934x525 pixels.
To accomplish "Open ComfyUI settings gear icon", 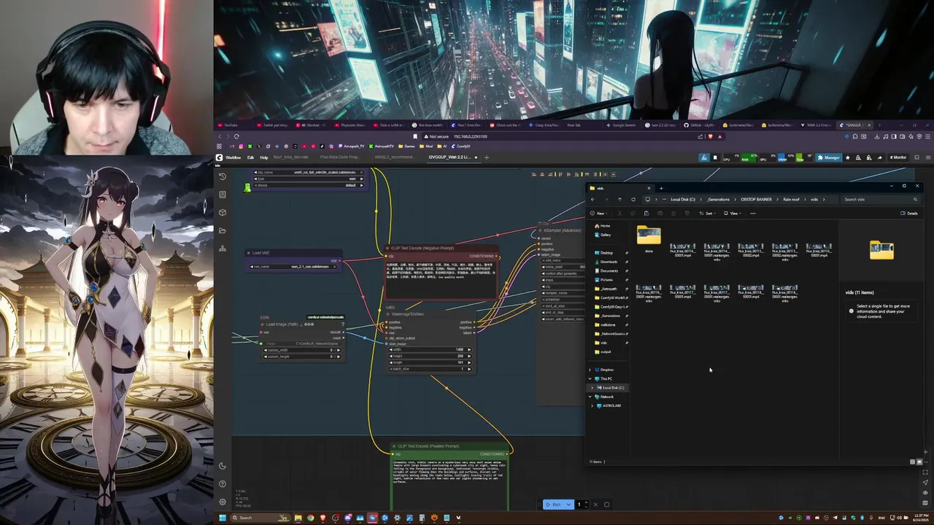I will (223, 502).
